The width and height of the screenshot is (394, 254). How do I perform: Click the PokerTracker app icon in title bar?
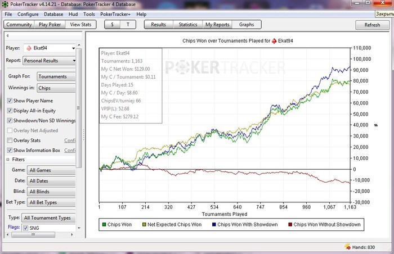(5, 4)
